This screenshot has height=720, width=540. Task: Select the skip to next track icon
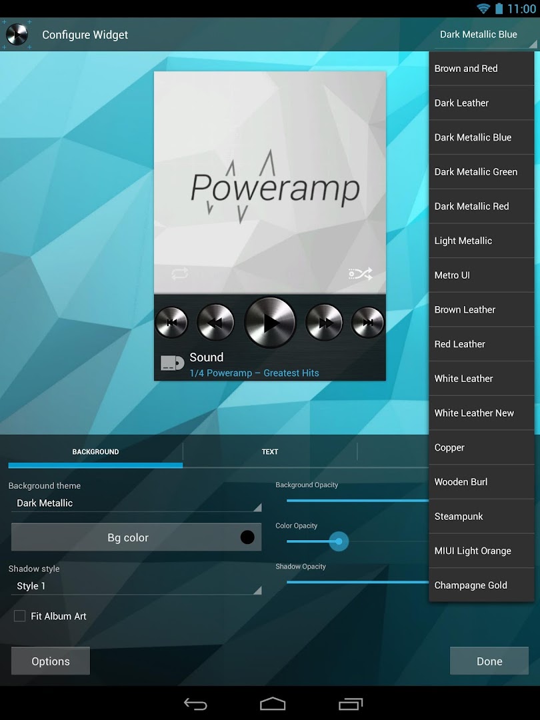pyautogui.click(x=367, y=322)
